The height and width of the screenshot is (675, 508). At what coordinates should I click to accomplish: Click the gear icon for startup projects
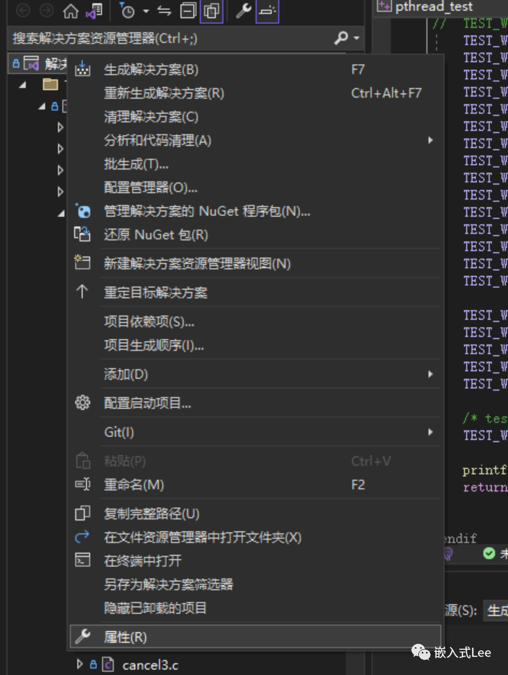pos(82,402)
